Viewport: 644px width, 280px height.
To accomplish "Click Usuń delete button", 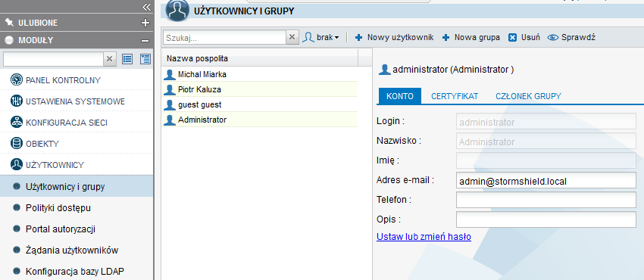I will (x=524, y=37).
